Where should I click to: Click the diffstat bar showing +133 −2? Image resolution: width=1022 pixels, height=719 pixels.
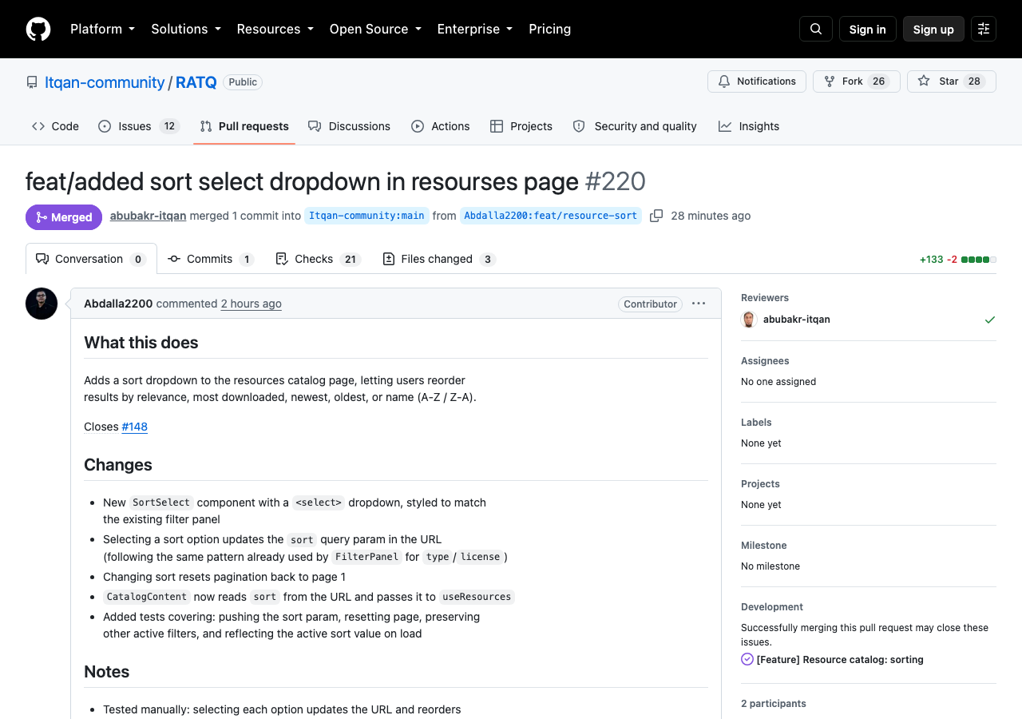click(957, 260)
